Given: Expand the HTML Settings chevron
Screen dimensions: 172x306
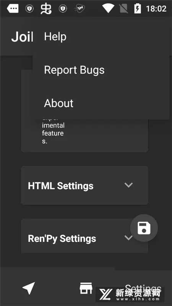Looking at the screenshot, I should pos(128,185).
